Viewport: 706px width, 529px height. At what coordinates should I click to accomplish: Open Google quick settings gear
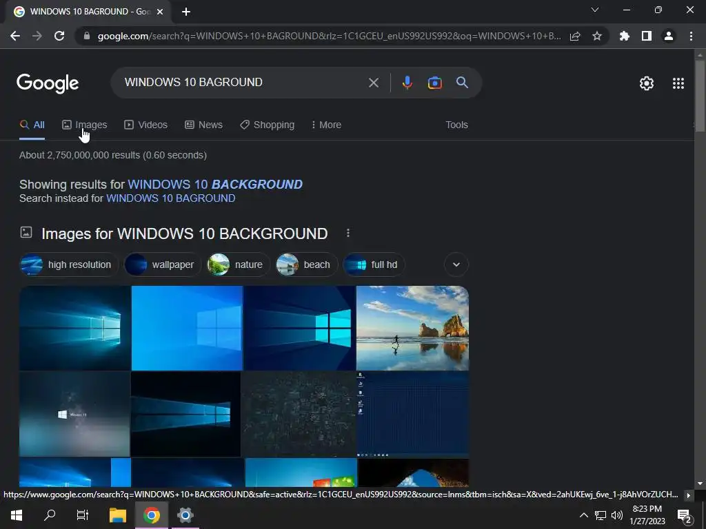tap(647, 83)
